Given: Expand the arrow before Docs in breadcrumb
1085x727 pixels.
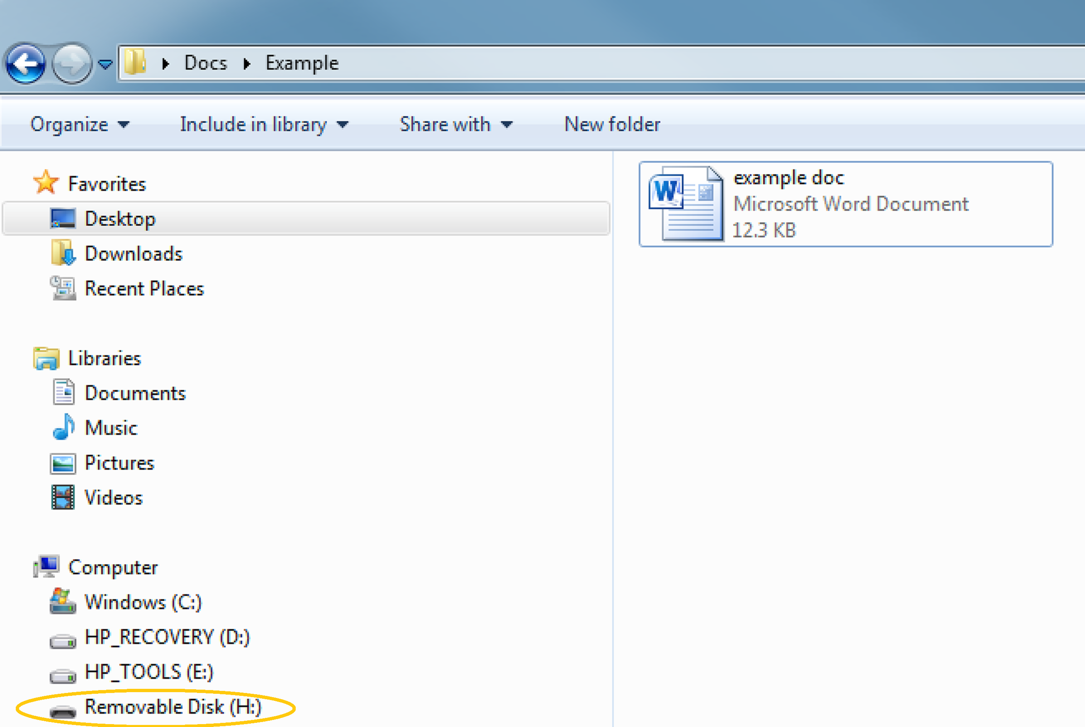Looking at the screenshot, I should 165,64.
